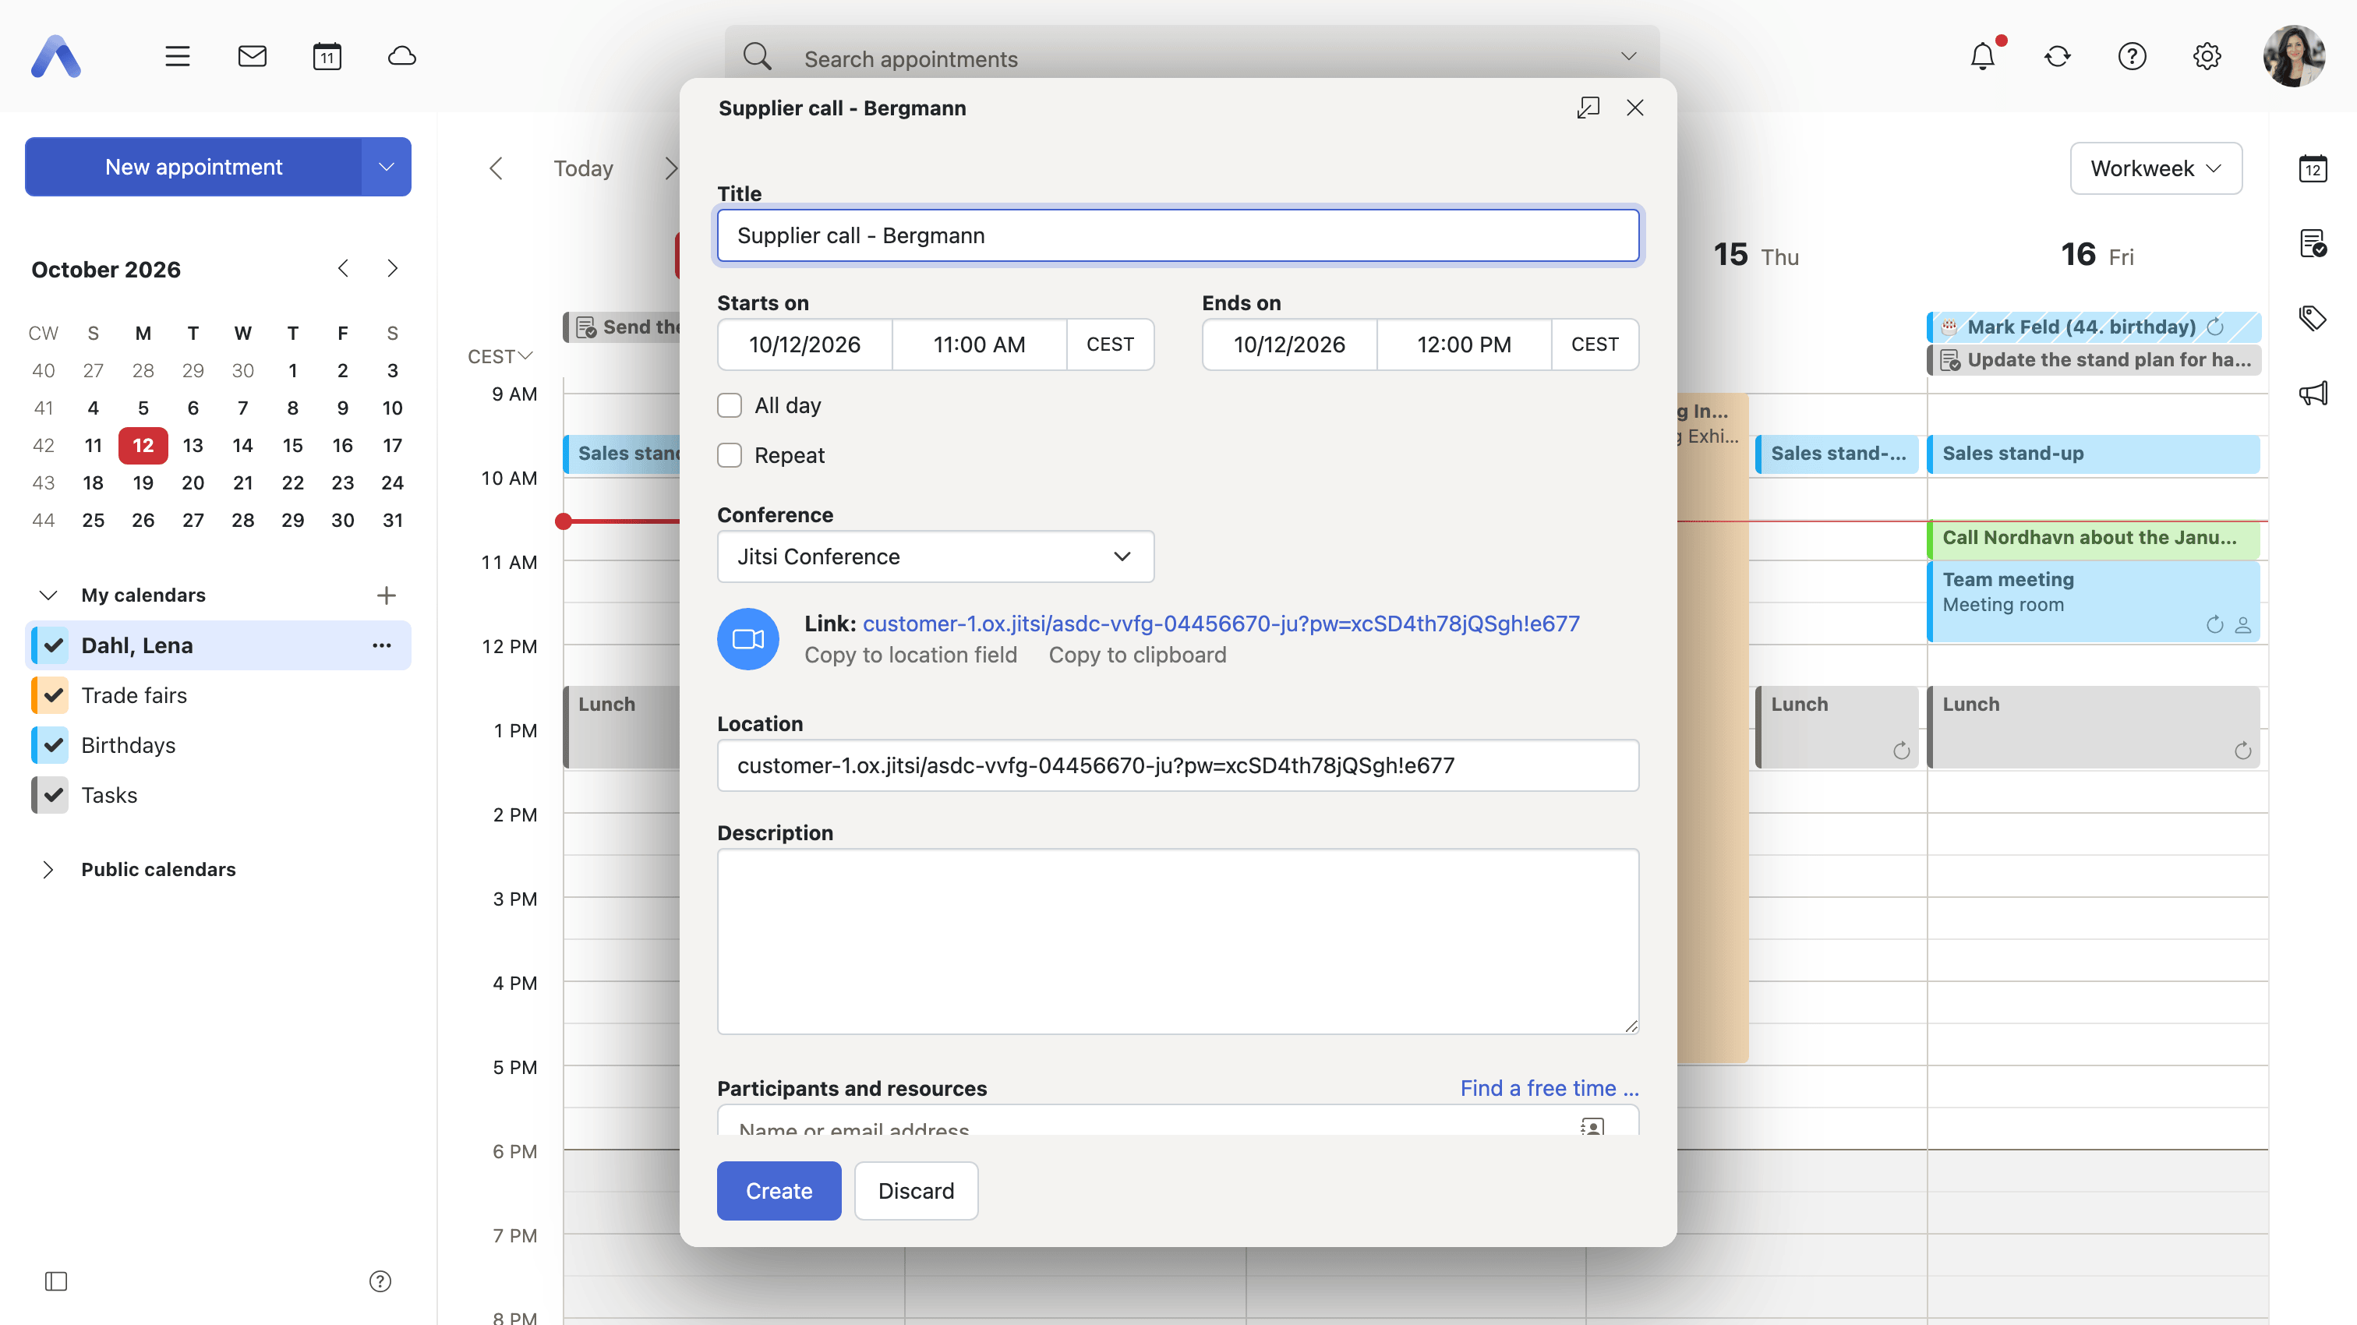Screen dimensions: 2357x1325
Task: Open the mini calendar icon in right sidebar
Action: 2313,168
